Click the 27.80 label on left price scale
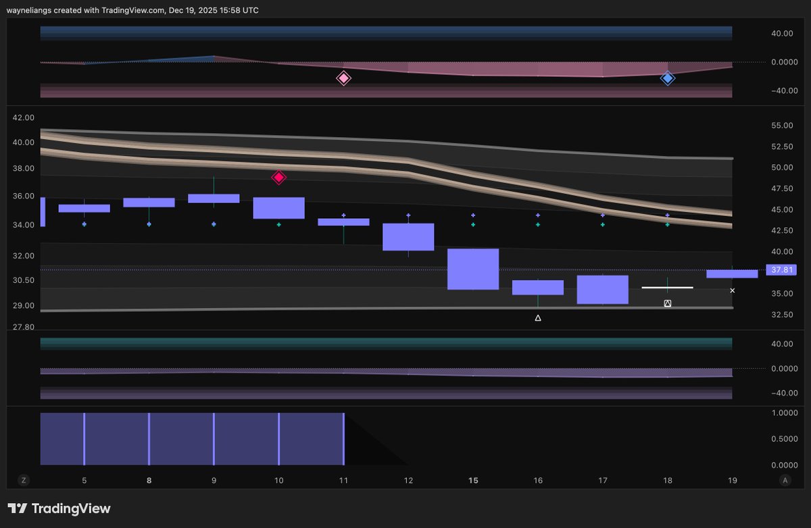 pos(24,327)
